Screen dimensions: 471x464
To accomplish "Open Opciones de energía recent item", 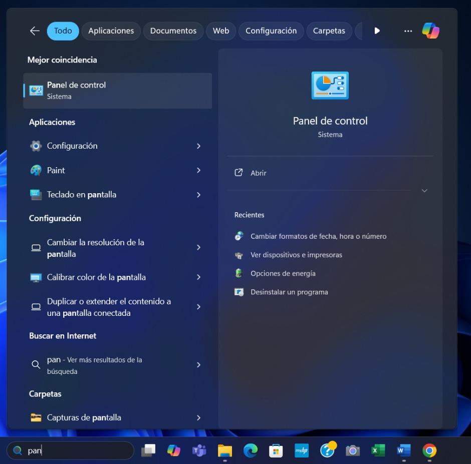I will (283, 273).
